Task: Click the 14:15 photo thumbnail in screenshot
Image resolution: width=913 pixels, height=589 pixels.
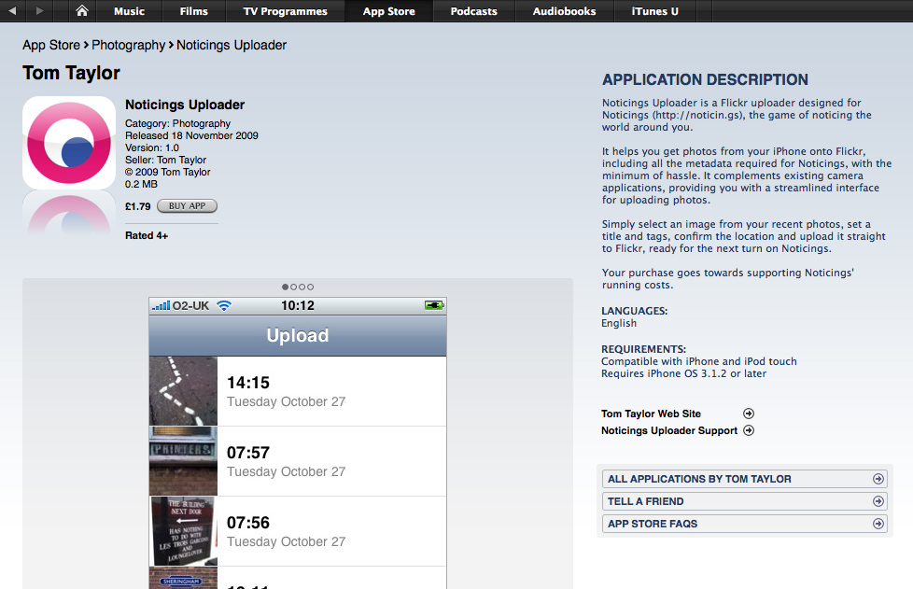Action: point(183,391)
